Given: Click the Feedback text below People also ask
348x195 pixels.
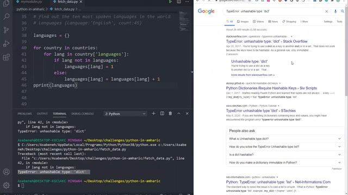Looking at the screenshot, I should (x=337, y=168).
